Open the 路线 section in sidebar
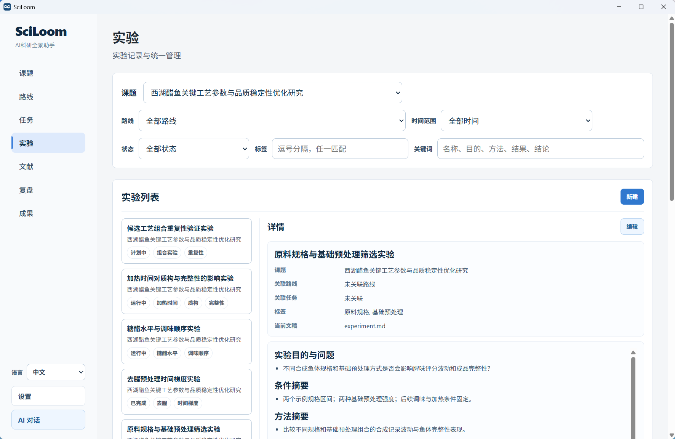The height and width of the screenshot is (439, 675). [48, 97]
